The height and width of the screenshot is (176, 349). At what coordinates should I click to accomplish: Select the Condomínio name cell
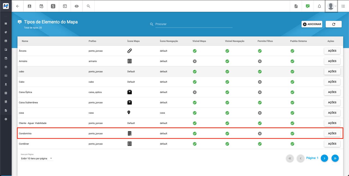25,134
